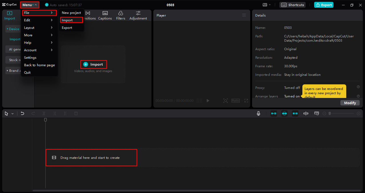Screen dimensions: 365x193
Task: Collapse the Device section
Action: 13,29
